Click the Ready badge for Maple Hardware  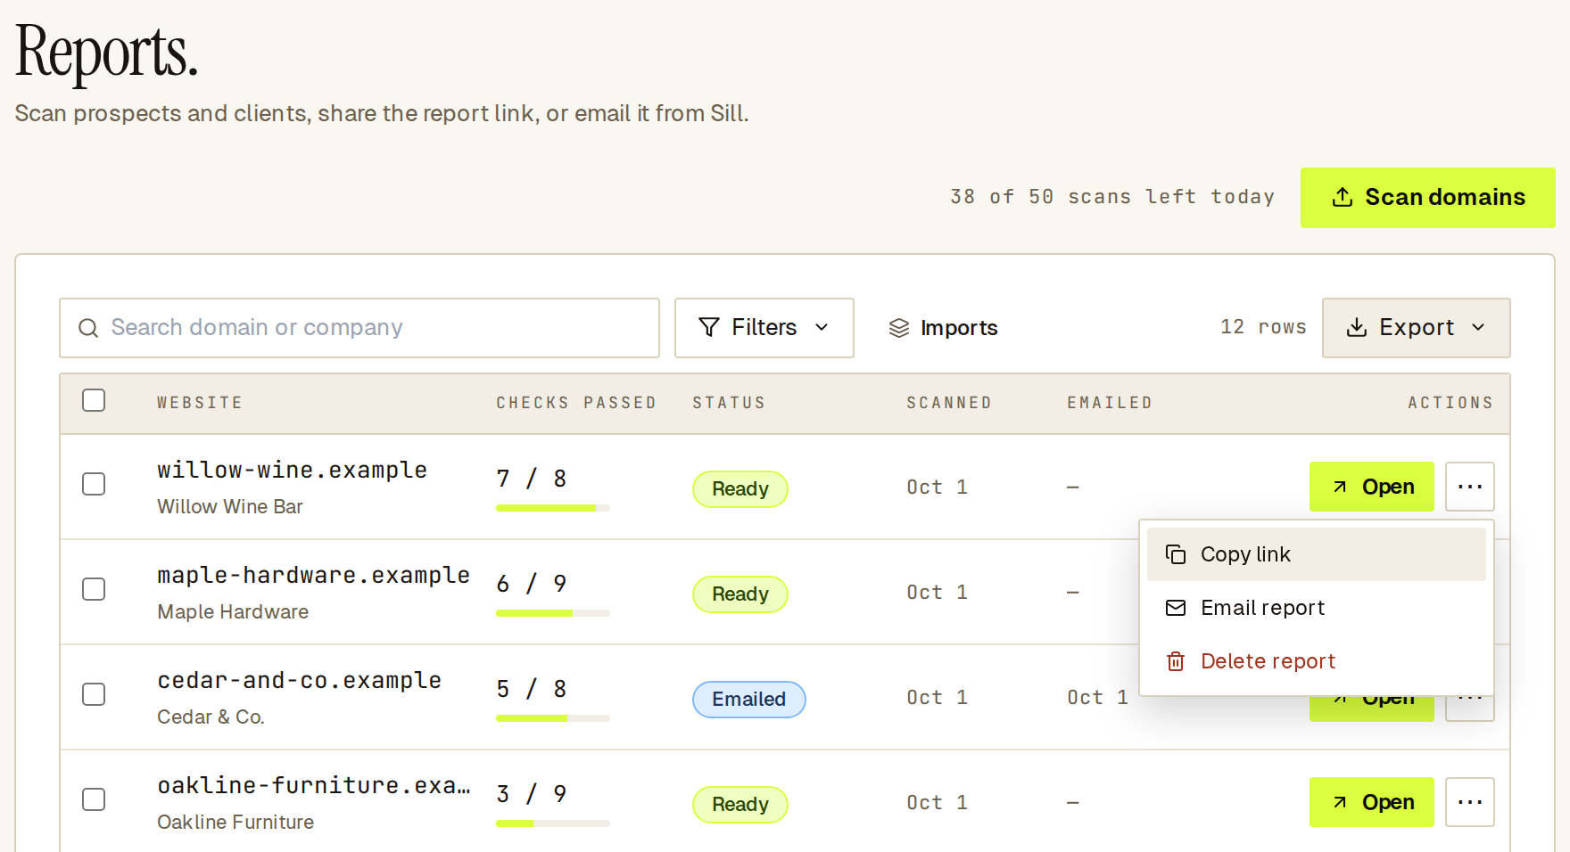click(x=740, y=594)
